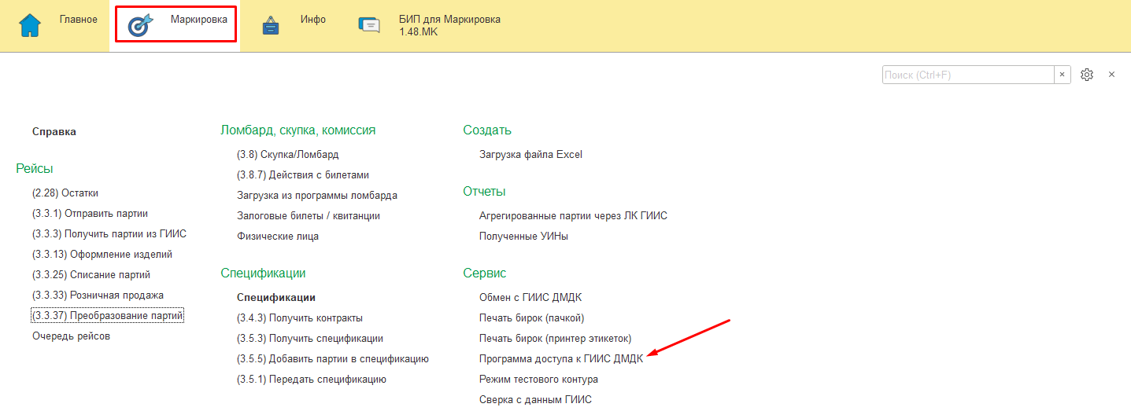The image size is (1131, 411).
Task: Open Залоговые билеты / квитанции
Action: tap(309, 216)
